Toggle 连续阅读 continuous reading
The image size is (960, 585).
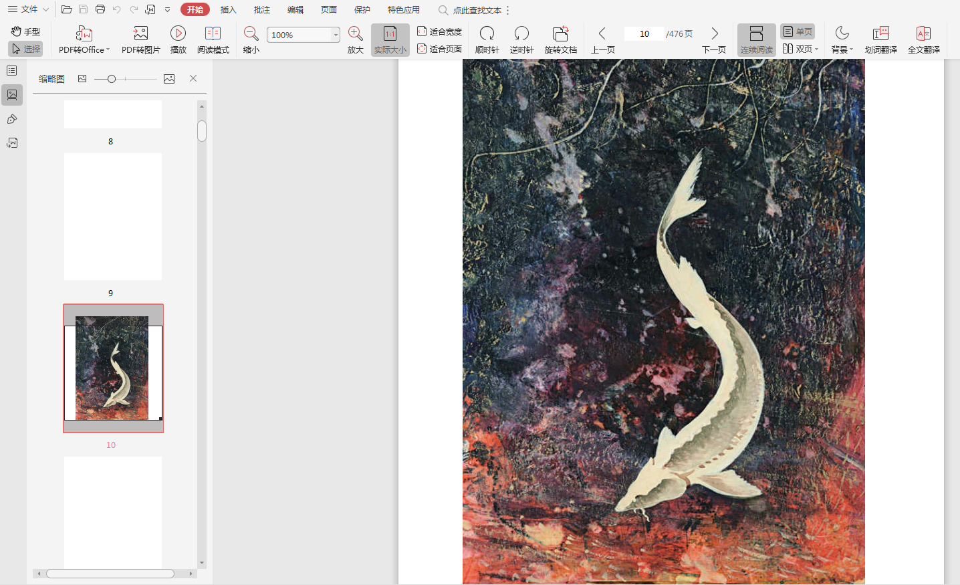[x=757, y=40]
